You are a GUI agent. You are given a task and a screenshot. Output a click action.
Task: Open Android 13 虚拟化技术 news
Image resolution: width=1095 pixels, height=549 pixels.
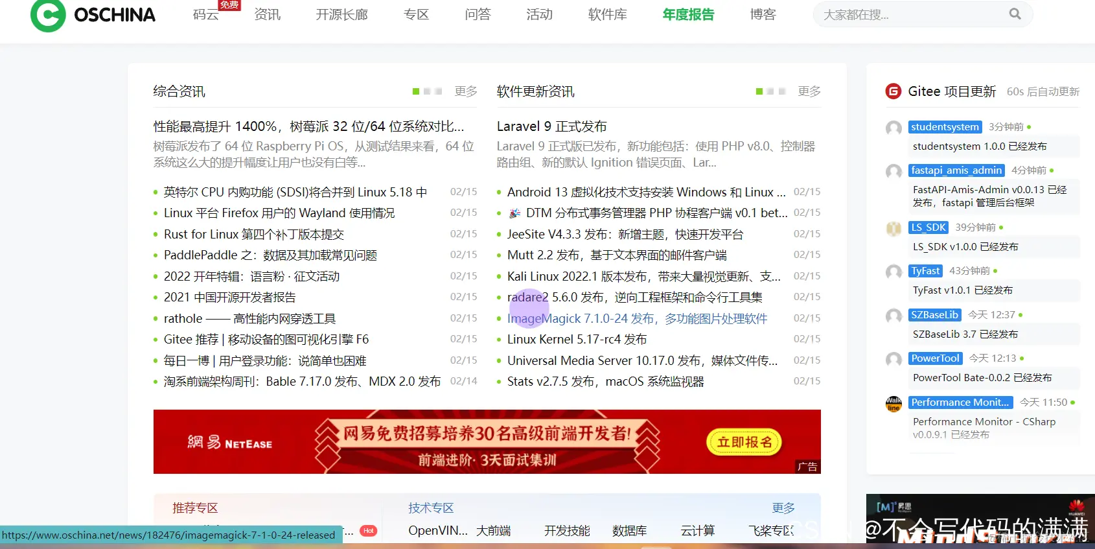click(x=647, y=193)
